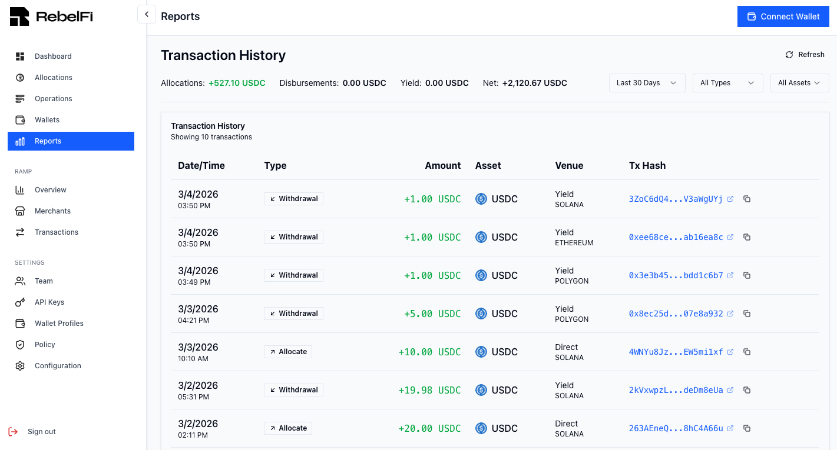Open the RebelFi logo in the top left
The image size is (837, 450).
tap(51, 15)
